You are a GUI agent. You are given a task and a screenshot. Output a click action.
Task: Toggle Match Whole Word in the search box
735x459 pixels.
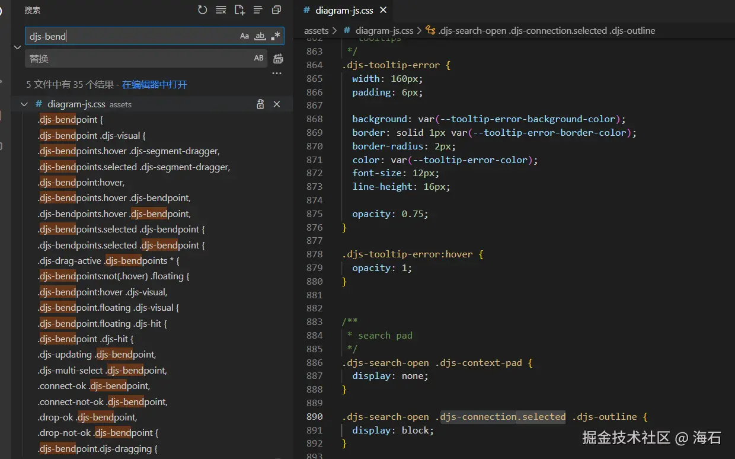[260, 36]
